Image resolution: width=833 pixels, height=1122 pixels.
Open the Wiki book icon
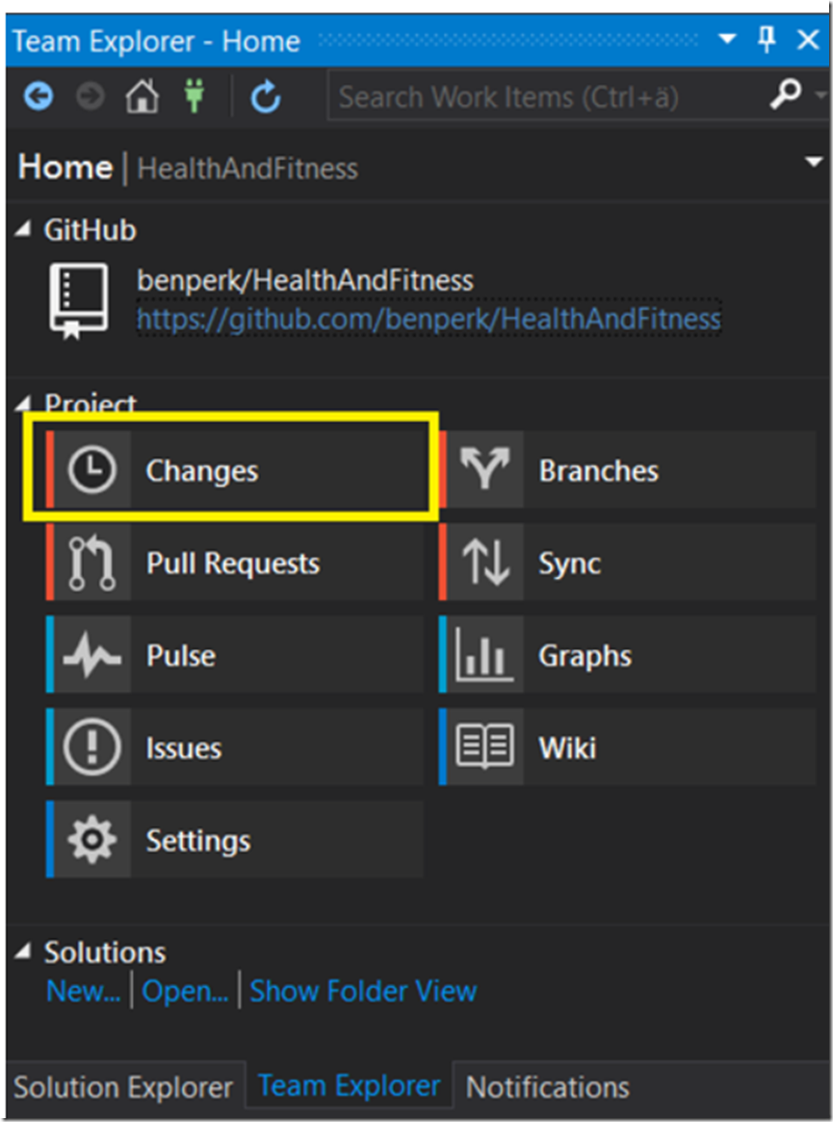(484, 748)
